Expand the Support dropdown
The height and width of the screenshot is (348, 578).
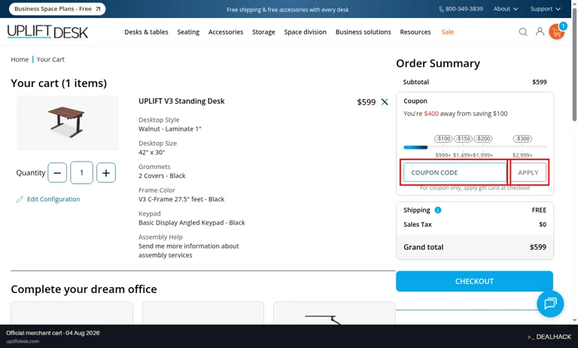[545, 9]
